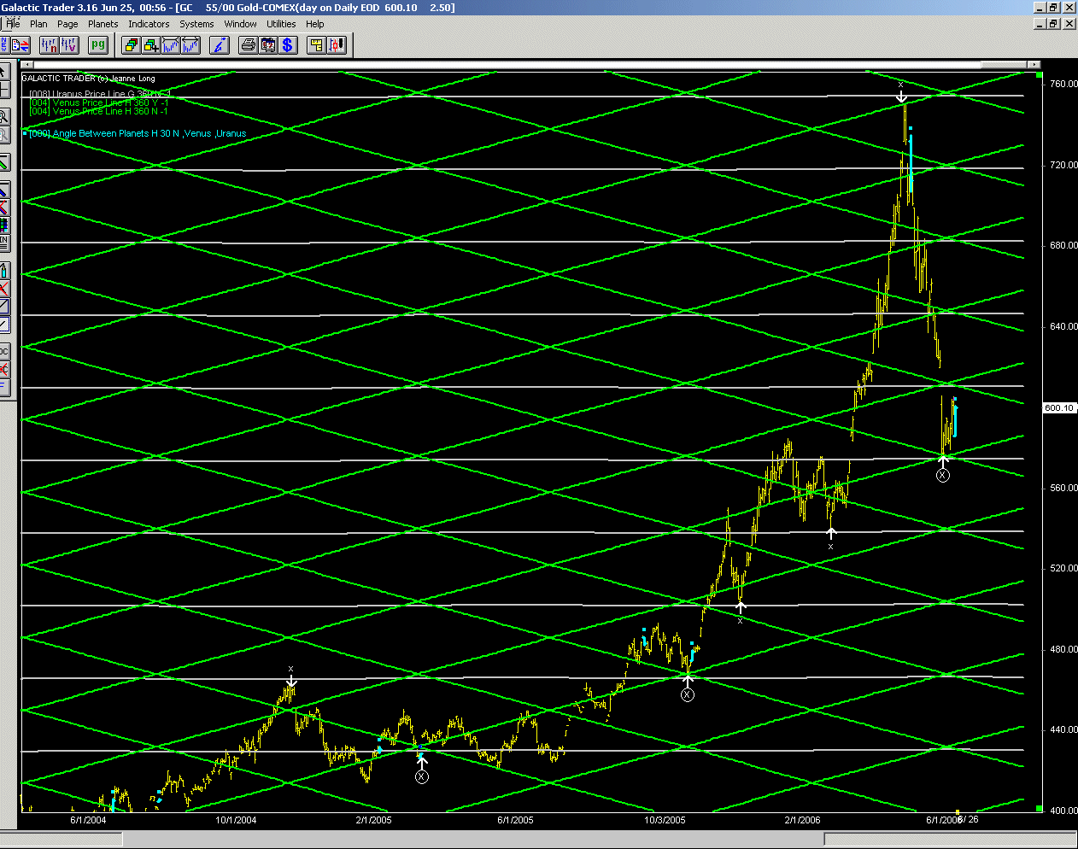
Task: Click the color grid palette sidebar icon
Action: pos(4,225)
